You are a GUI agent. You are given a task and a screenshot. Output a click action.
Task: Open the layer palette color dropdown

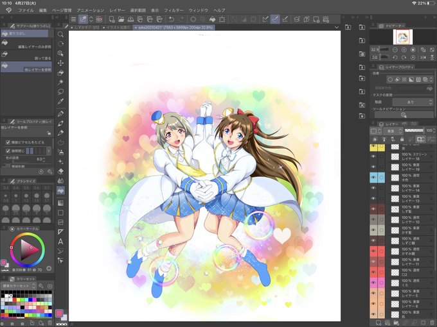pyautogui.click(x=375, y=131)
